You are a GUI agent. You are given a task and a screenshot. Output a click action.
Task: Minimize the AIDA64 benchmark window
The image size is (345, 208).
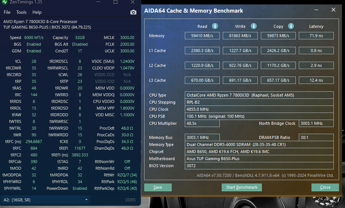coord(316,10)
